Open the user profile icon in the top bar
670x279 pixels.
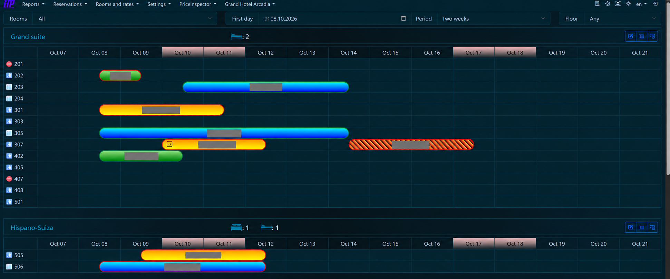pyautogui.click(x=618, y=4)
